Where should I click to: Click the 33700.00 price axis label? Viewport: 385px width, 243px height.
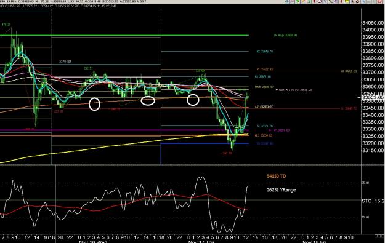click(373, 73)
